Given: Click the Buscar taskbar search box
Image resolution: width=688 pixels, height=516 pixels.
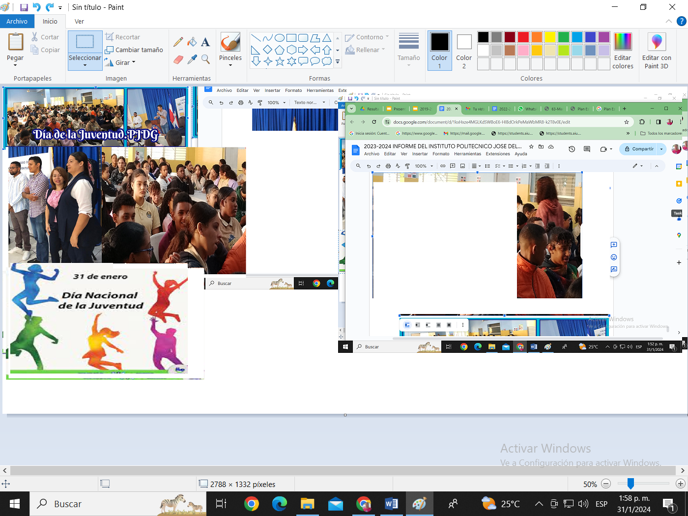Looking at the screenshot, I should point(118,504).
